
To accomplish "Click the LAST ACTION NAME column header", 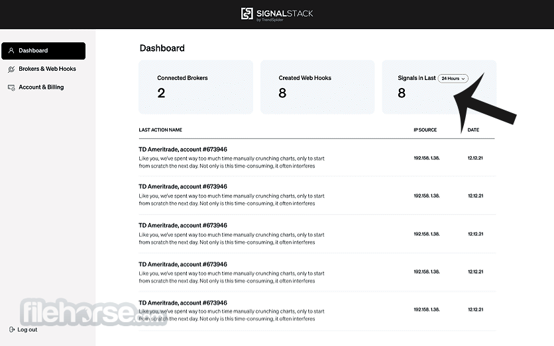I will click(x=160, y=130).
